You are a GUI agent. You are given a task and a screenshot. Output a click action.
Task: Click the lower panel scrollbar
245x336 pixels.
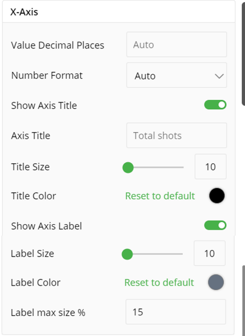click(243, 301)
